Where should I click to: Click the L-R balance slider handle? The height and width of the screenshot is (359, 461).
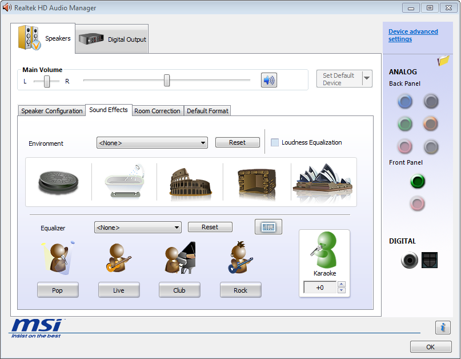tap(47, 81)
